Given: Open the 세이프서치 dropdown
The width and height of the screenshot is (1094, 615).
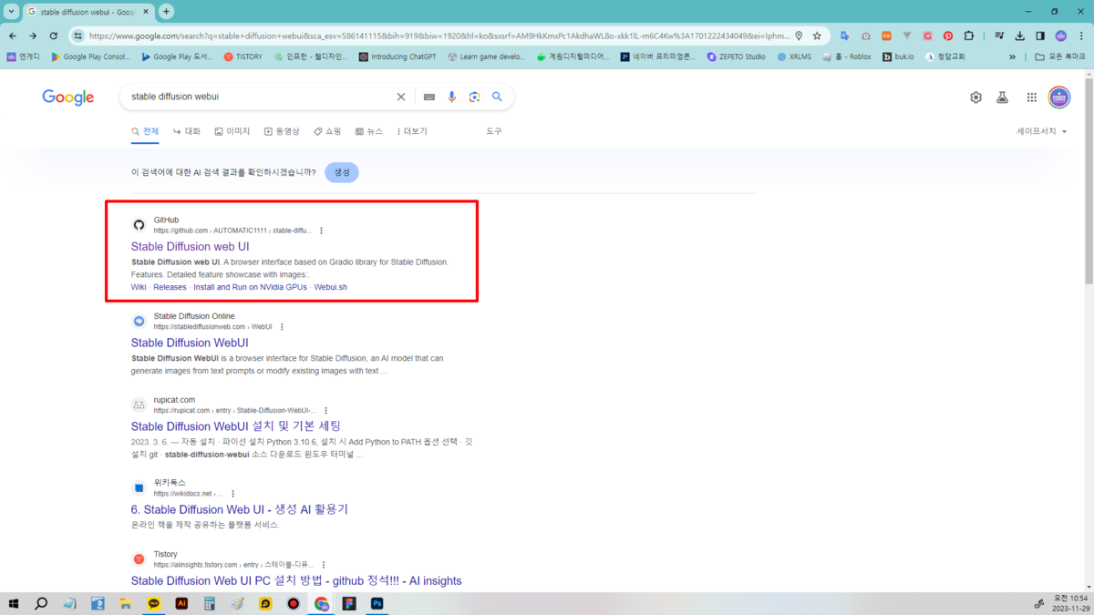Looking at the screenshot, I should (1035, 130).
